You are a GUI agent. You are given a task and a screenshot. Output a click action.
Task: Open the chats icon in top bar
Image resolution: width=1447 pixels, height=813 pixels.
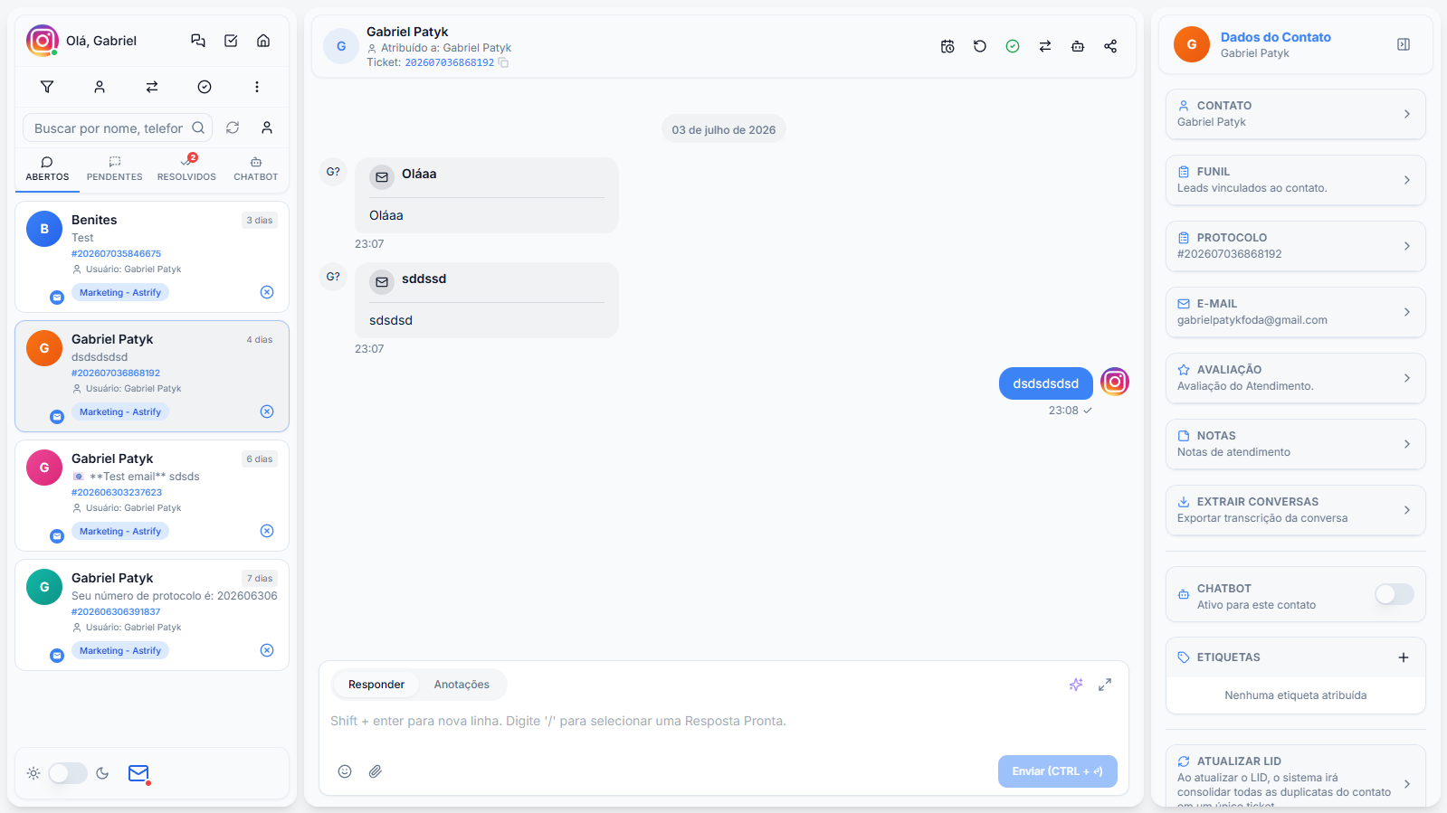point(198,41)
